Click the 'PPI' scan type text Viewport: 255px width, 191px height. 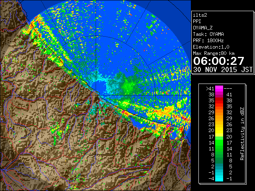[x=197, y=21]
